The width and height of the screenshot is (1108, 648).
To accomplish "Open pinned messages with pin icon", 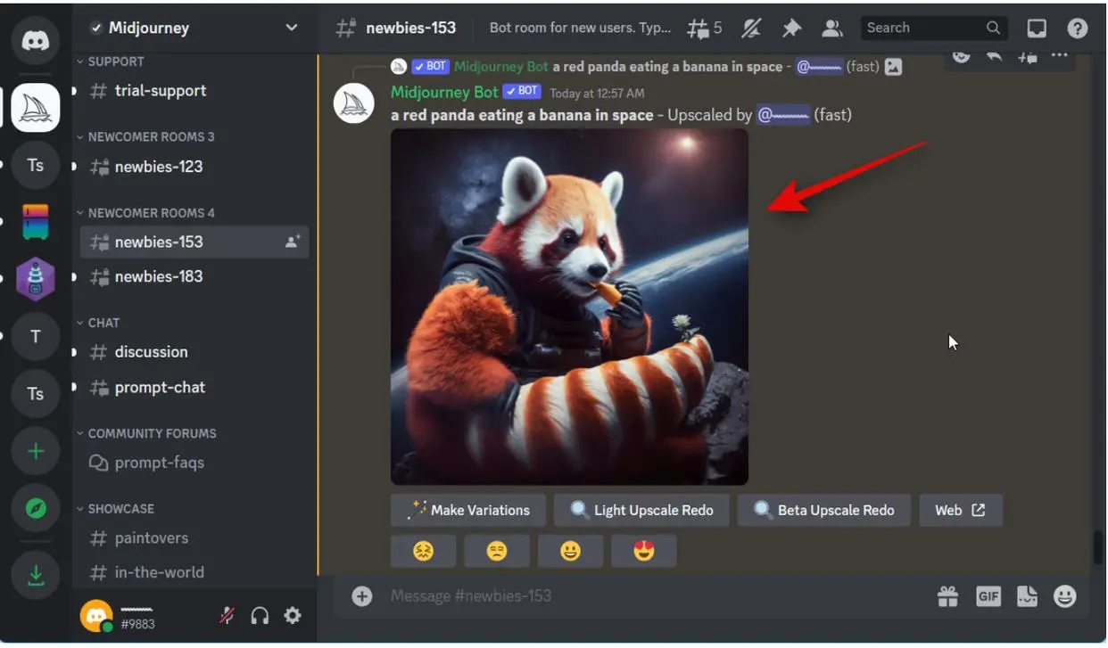I will point(791,29).
